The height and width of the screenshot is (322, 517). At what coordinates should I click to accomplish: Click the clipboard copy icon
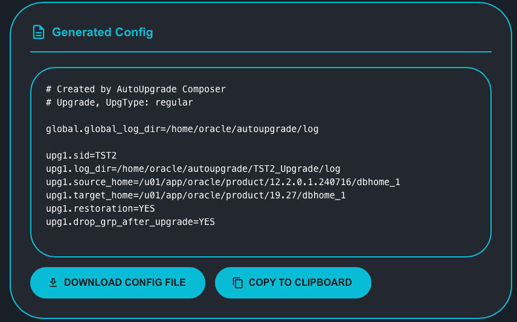coord(238,283)
